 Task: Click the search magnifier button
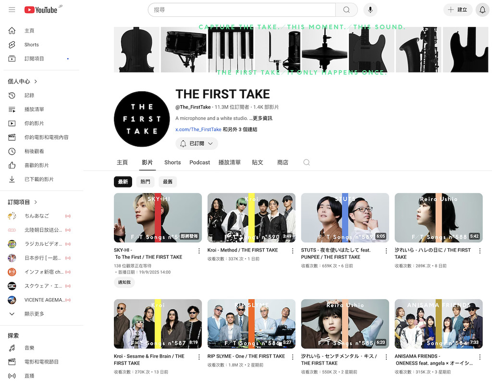pos(346,10)
